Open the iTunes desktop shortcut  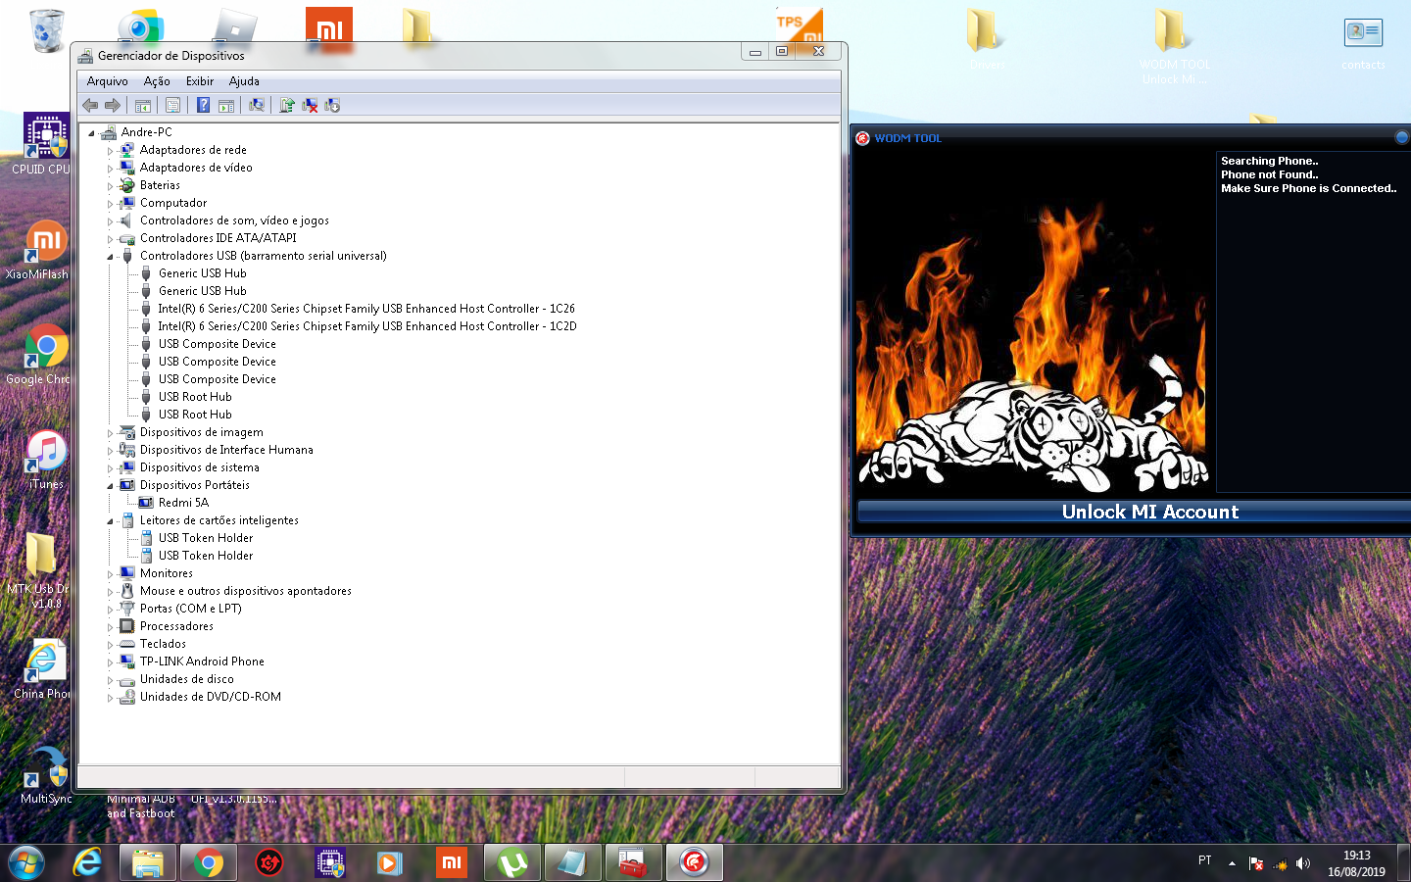(45, 459)
